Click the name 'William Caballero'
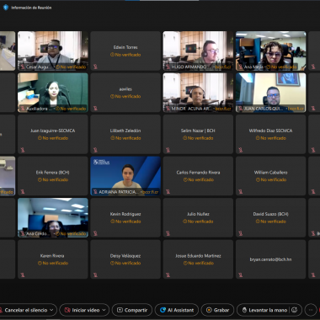 (270, 173)
